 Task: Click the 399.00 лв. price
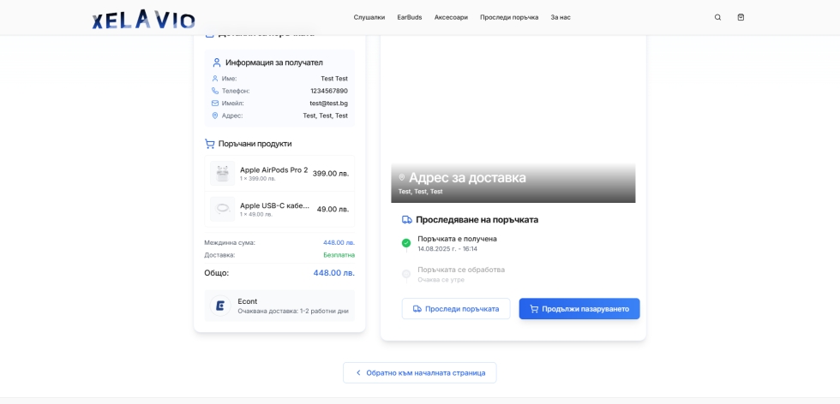pos(331,174)
